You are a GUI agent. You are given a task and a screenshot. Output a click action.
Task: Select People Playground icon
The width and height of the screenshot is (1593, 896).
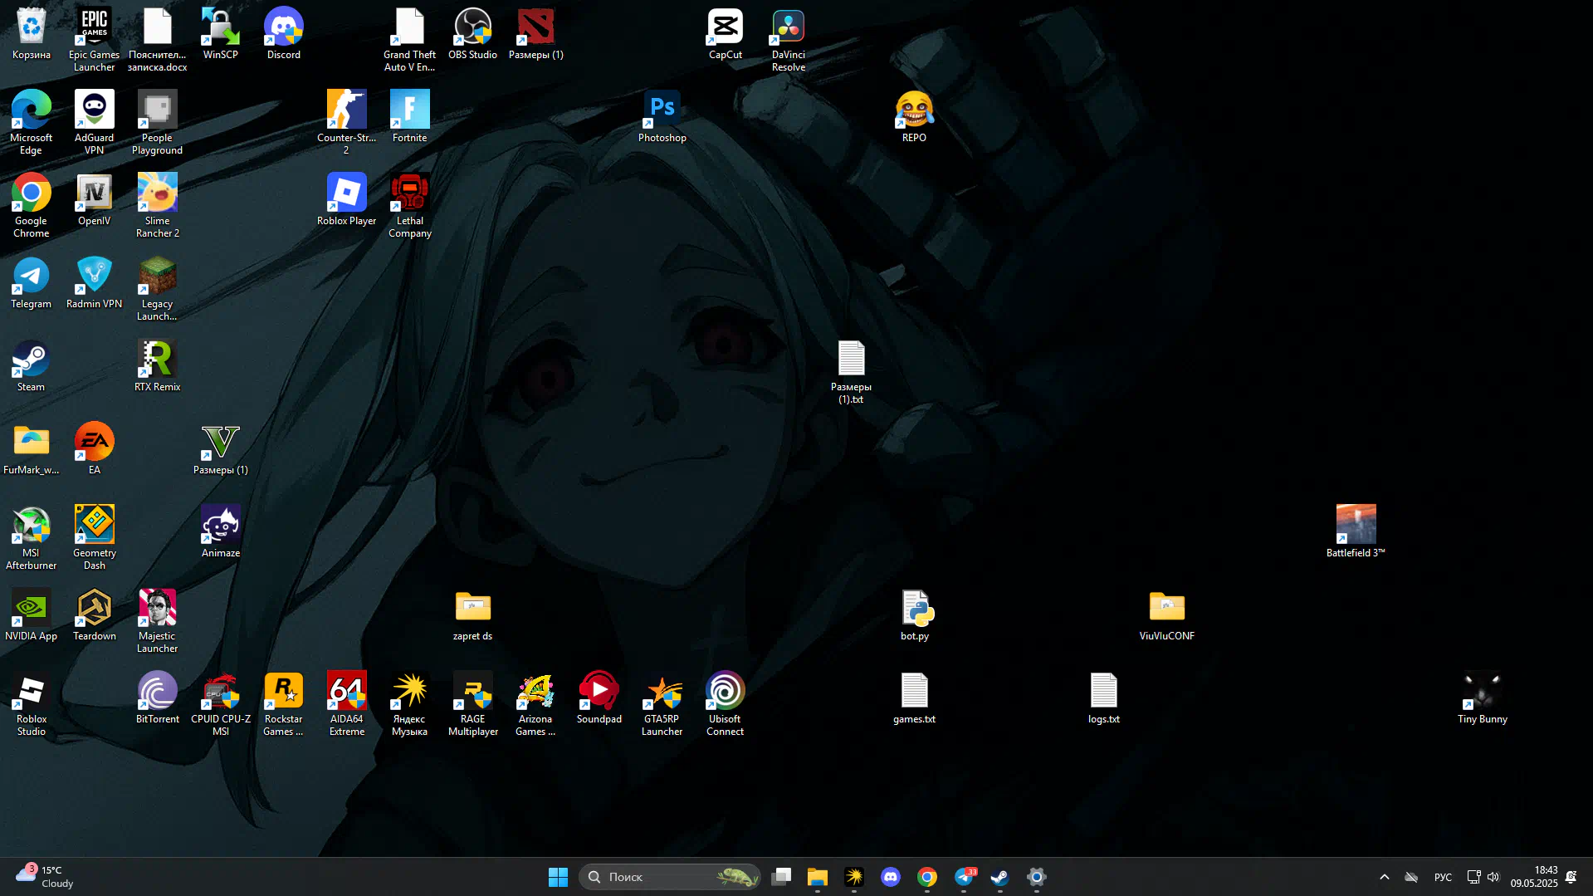pos(158,123)
